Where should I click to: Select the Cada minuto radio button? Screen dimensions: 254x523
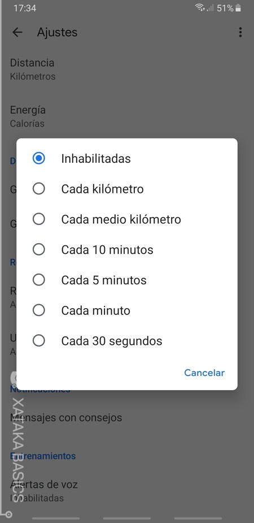point(127,310)
